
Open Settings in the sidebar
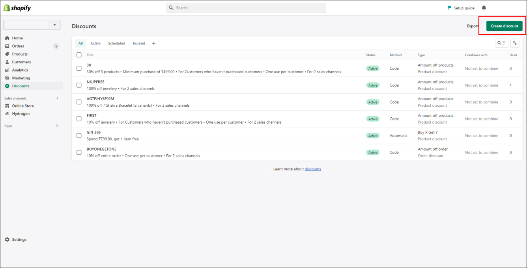coord(19,240)
